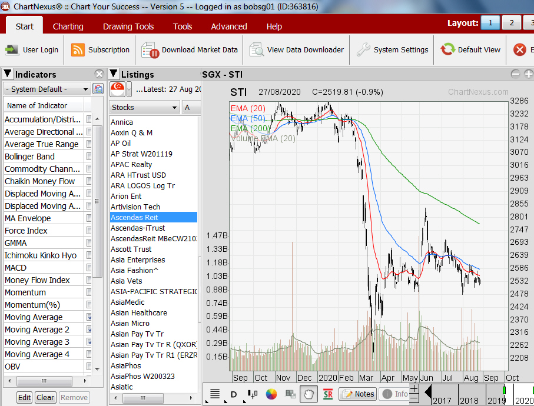Screen dimensions: 534x406
Task: Open the Drawing Tools tab
Action: click(x=128, y=26)
